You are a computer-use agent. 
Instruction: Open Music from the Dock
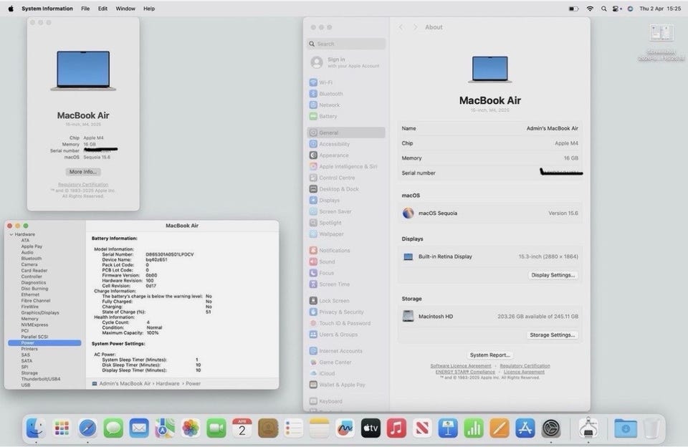coord(396,428)
